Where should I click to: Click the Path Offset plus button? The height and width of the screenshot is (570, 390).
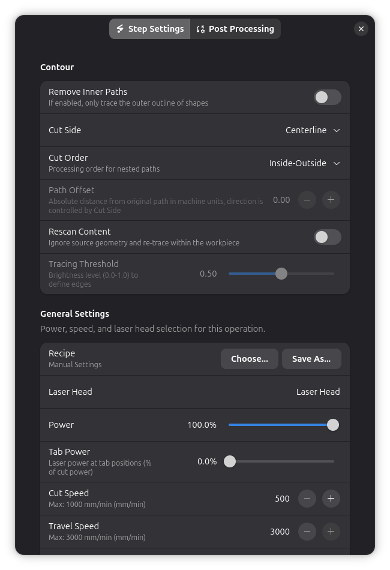331,200
